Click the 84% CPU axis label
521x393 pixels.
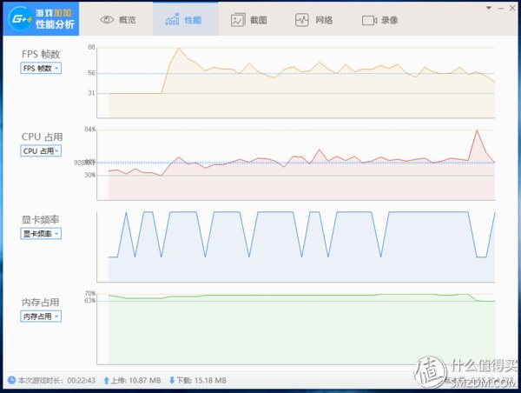pos(89,129)
